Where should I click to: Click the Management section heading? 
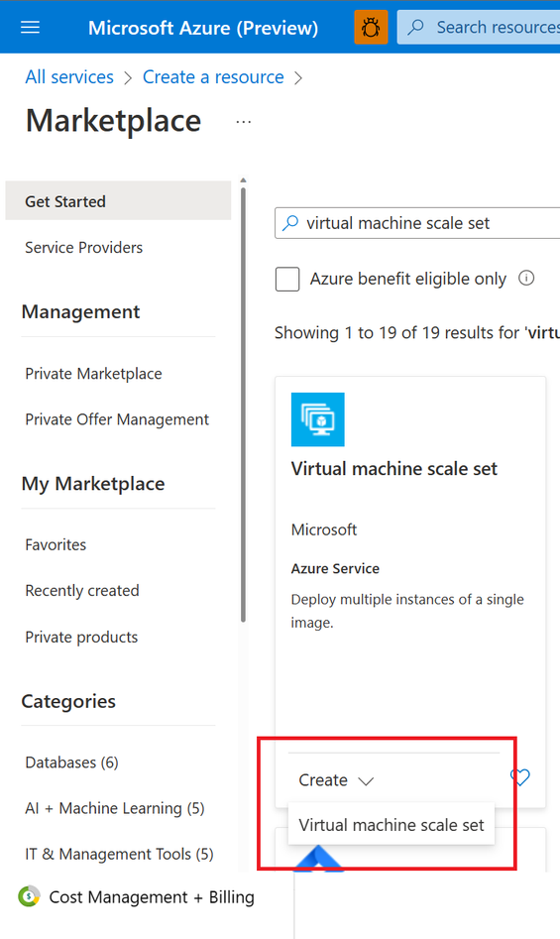[80, 312]
